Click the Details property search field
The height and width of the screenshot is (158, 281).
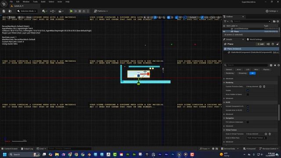(x=246, y=65)
